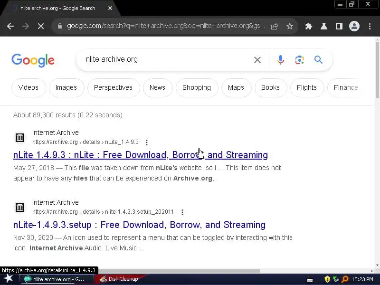Image resolution: width=380 pixels, height=285 pixels.
Task: Click the Internet Archive favicon of first result
Action: coord(20,138)
